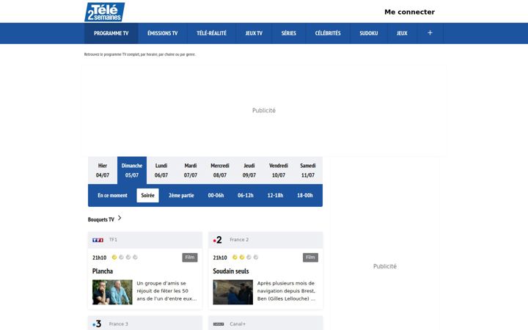The height and width of the screenshot is (330, 528).
Task: Select the Vendredi 10/07 day tab
Action: (279, 170)
